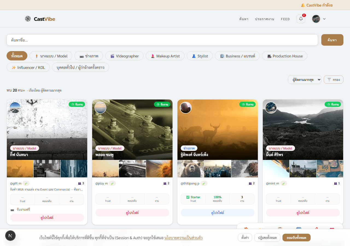Open the city skyline thumbnail on ฐิติพงศ์'s card
350x246 pixels.
218,169
